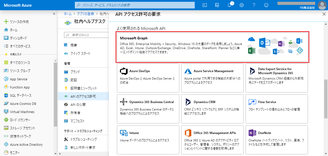The image size is (328, 156).
Task: Click the ストレージ アカウント icon
Action: tap(6, 128)
